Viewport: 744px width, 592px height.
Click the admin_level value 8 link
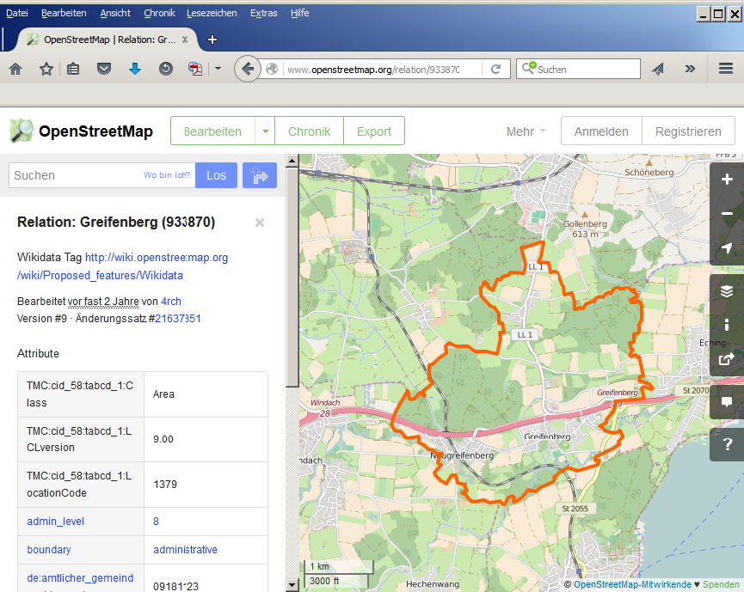pos(156,522)
